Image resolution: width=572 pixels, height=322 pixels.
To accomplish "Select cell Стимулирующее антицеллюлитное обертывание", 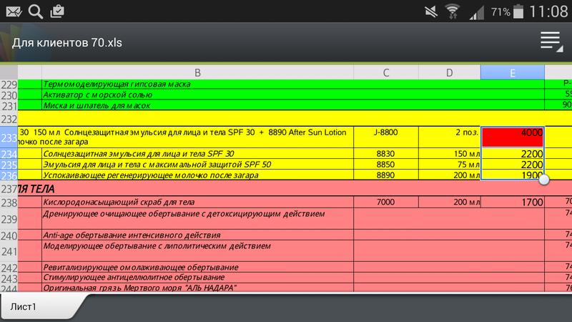I will [x=197, y=278].
